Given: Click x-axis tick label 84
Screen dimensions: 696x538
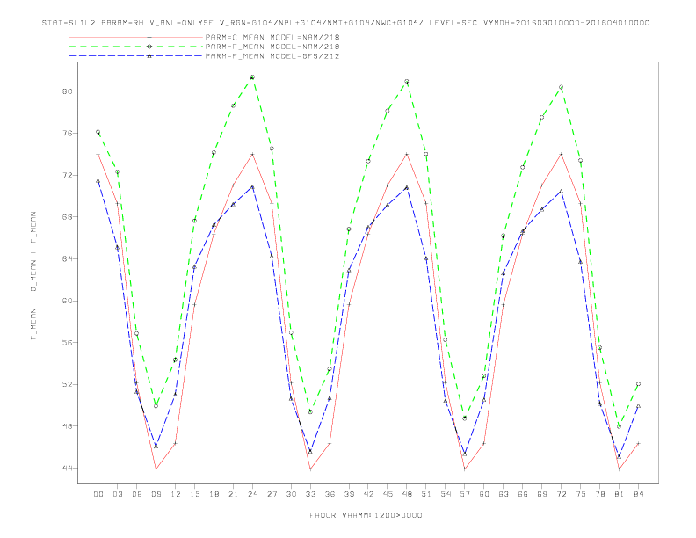Looking at the screenshot, I should (x=638, y=494).
